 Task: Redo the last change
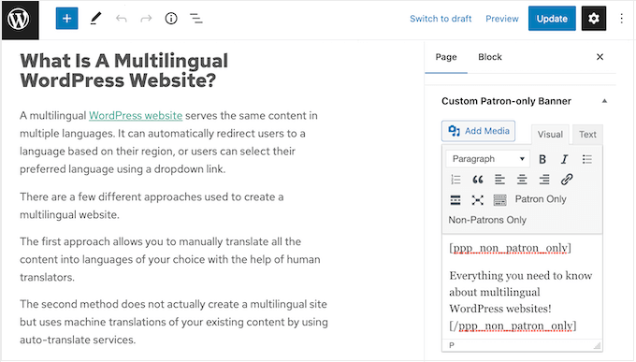[x=146, y=19]
